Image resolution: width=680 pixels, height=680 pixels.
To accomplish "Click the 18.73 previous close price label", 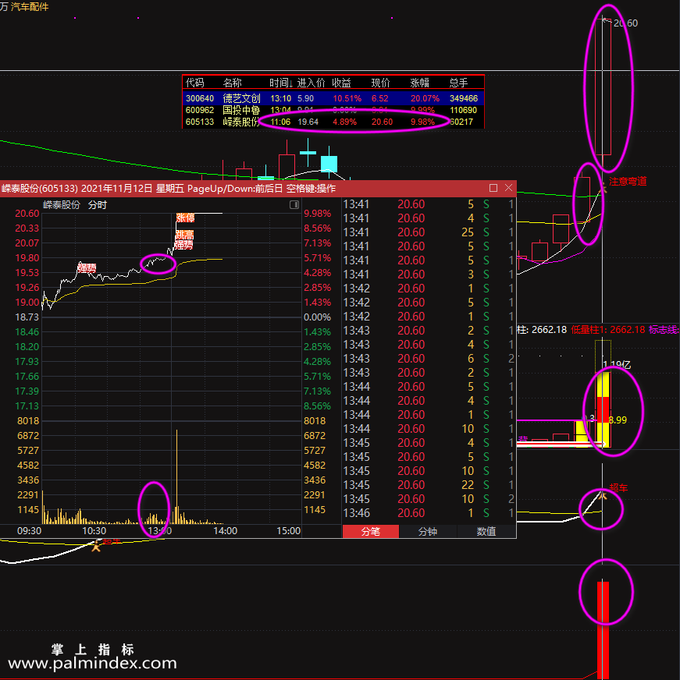I will [27, 317].
